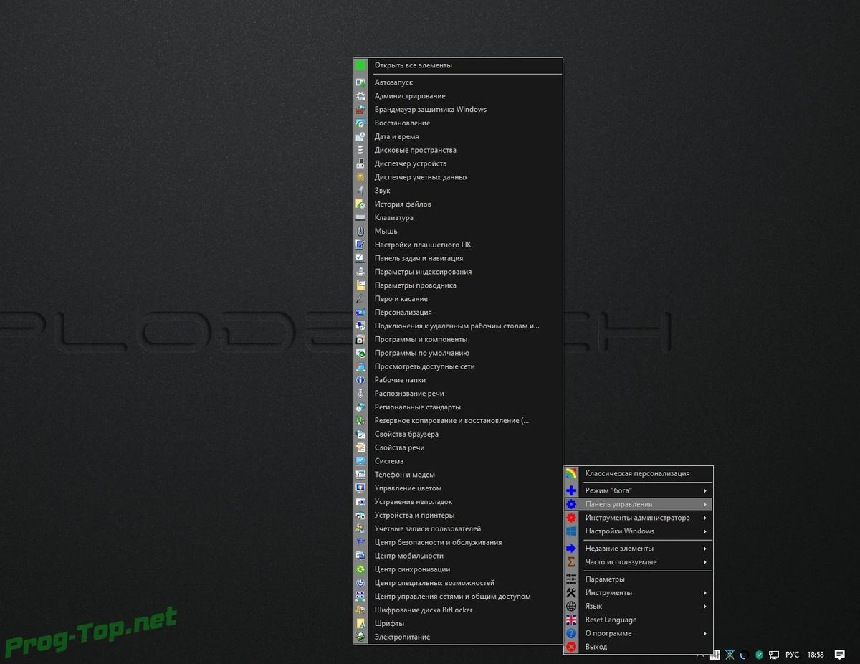The height and width of the screenshot is (664, 860).
Task: Click the blue plus Режим "бога" icon
Action: click(x=571, y=490)
